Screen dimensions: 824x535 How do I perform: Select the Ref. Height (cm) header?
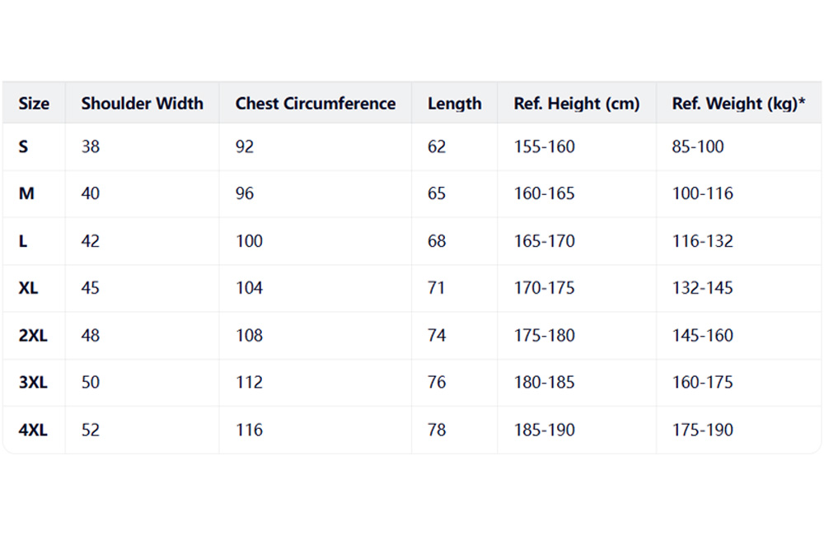(x=576, y=104)
